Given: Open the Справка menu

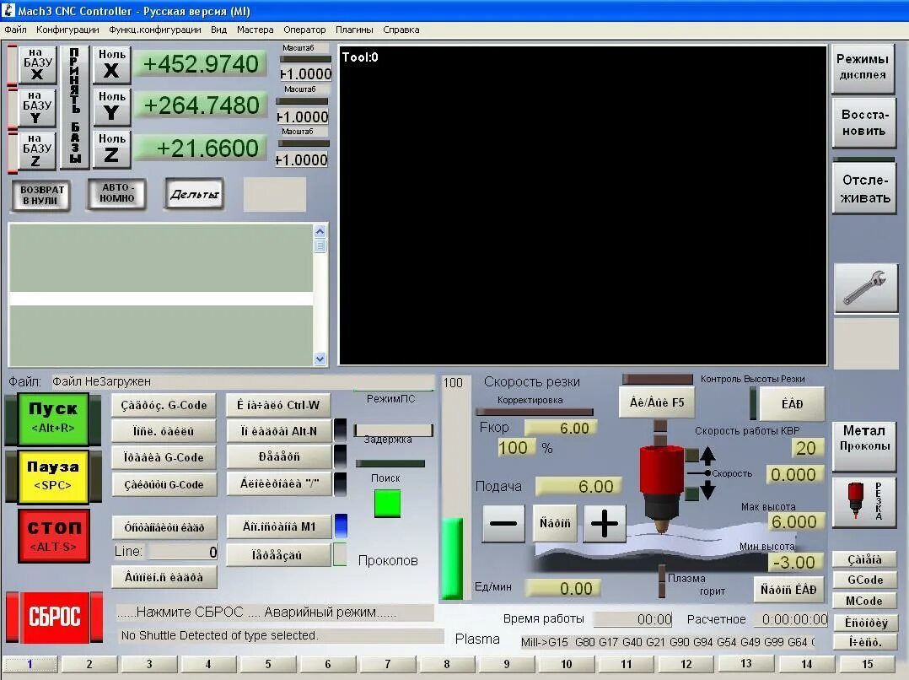Looking at the screenshot, I should [401, 30].
